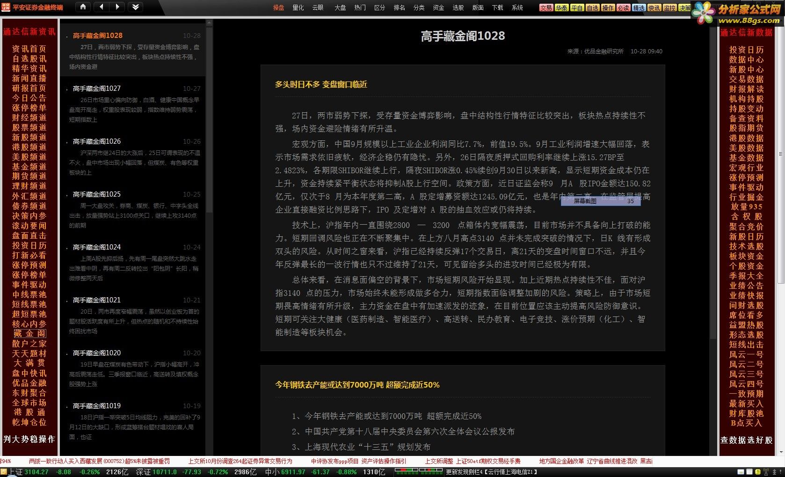Open article 高手藏金阁1025 in list
This screenshot has height=477, width=785.
tap(96, 194)
